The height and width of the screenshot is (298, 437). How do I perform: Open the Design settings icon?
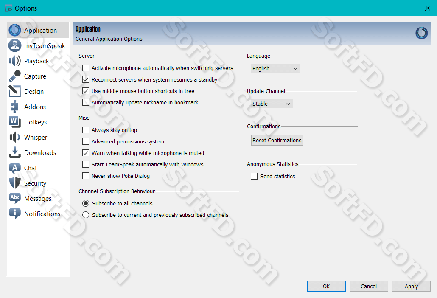(15, 91)
